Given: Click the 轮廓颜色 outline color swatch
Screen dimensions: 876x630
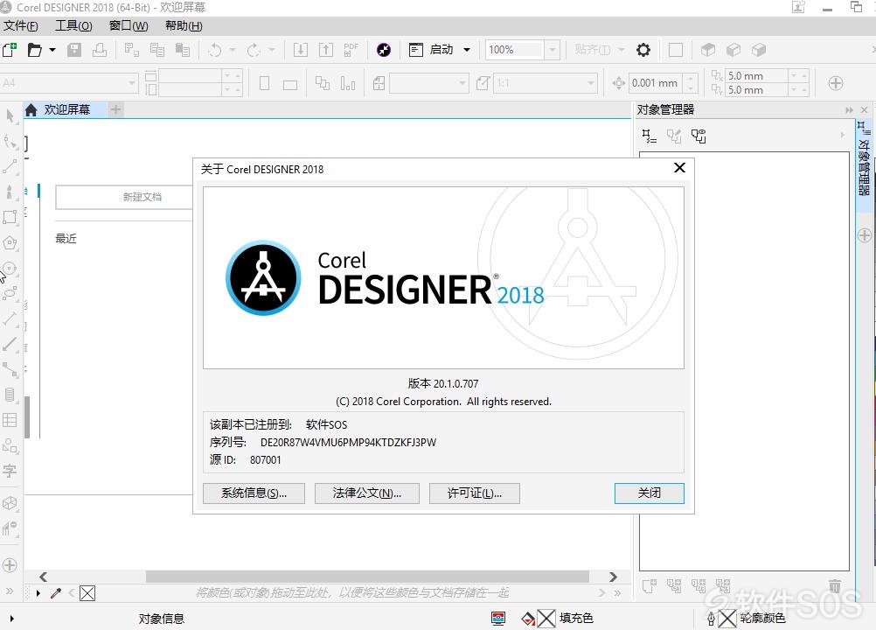Looking at the screenshot, I should pyautogui.click(x=727, y=619).
